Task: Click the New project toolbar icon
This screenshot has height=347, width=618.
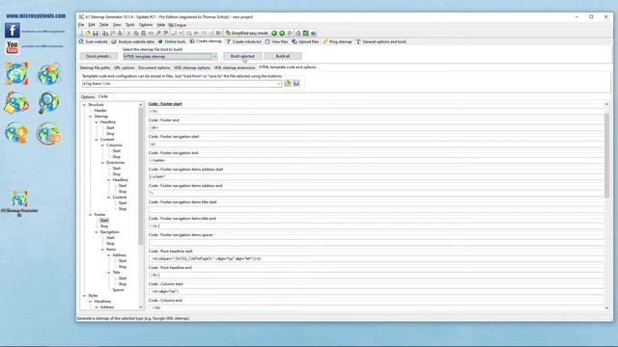Action: (81, 33)
